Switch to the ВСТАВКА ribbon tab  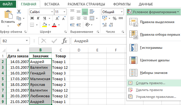(52, 4)
